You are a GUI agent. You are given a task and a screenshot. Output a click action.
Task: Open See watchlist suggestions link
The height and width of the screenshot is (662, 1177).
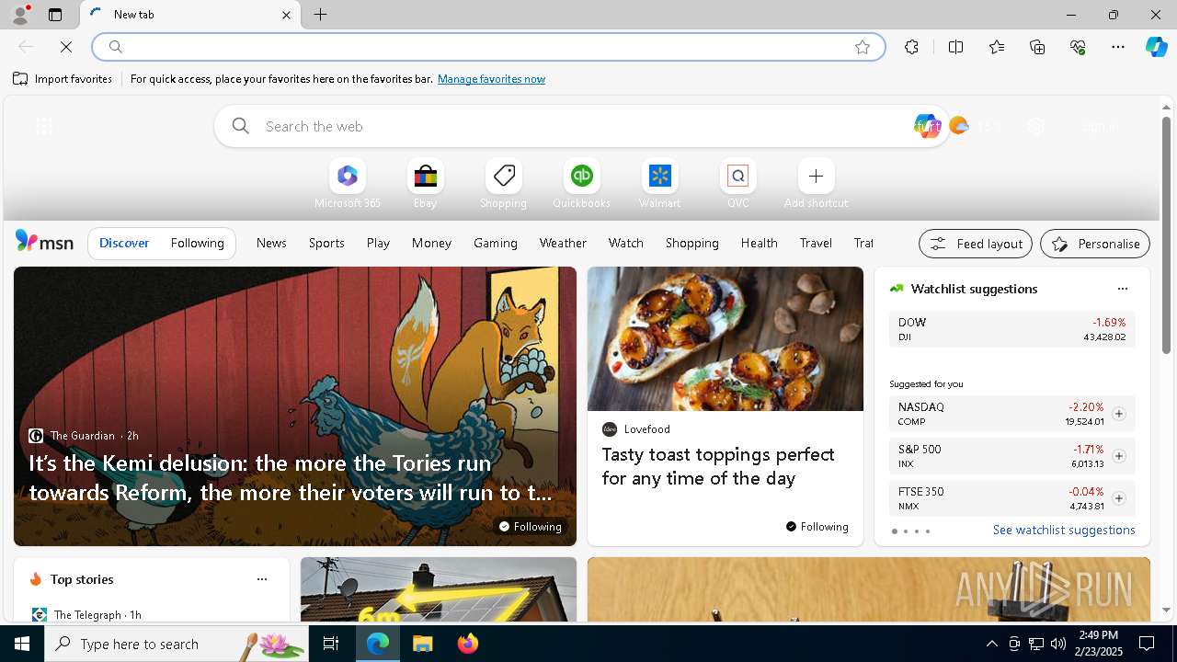click(1064, 530)
